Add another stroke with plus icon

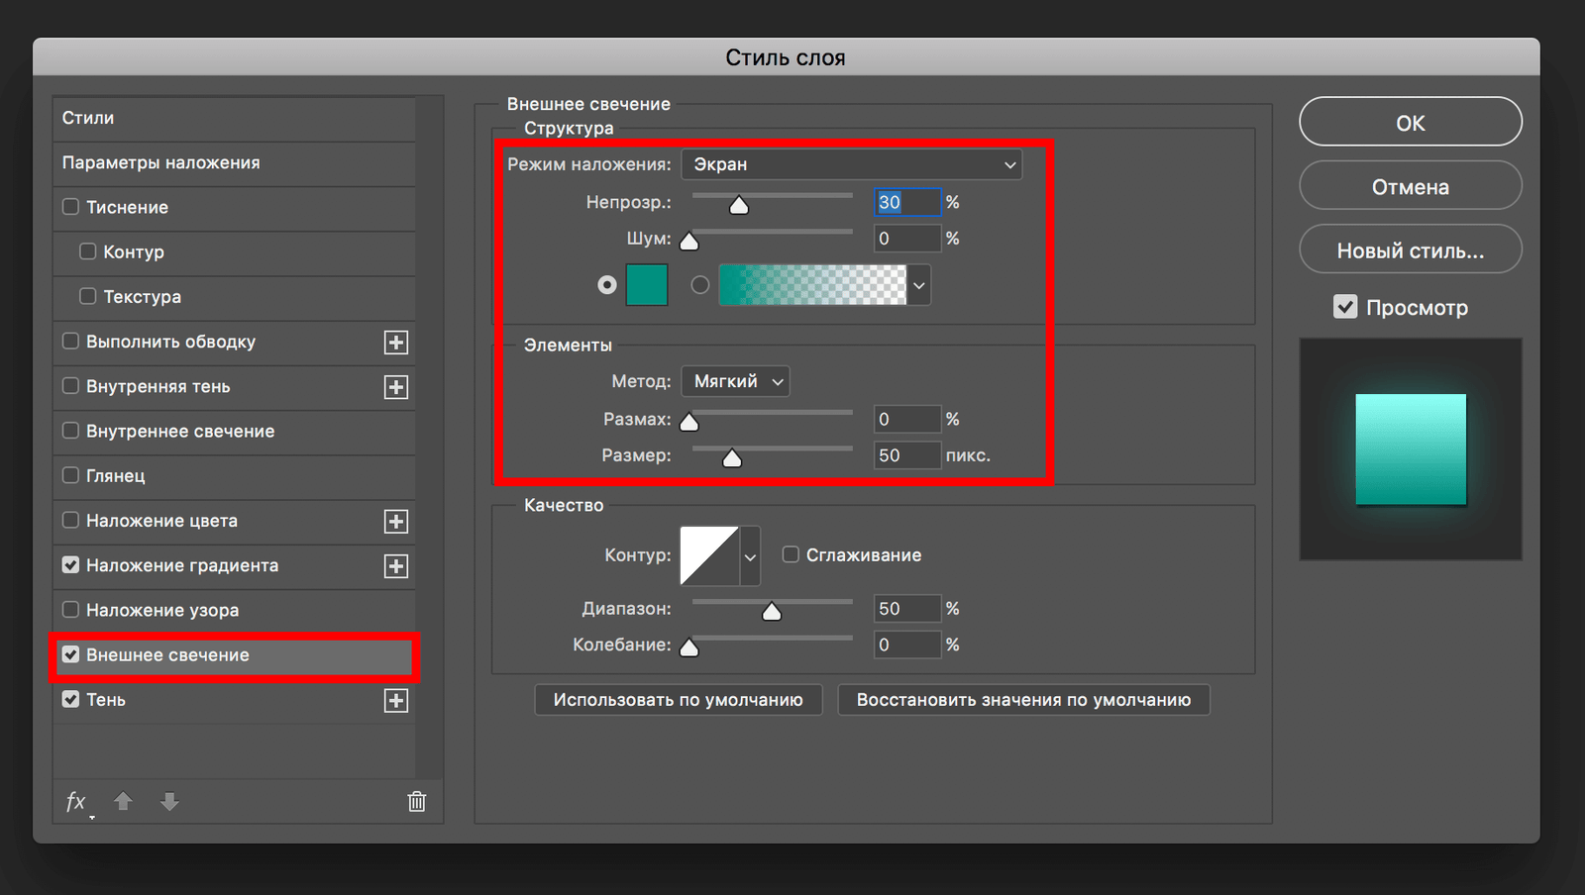tap(396, 343)
